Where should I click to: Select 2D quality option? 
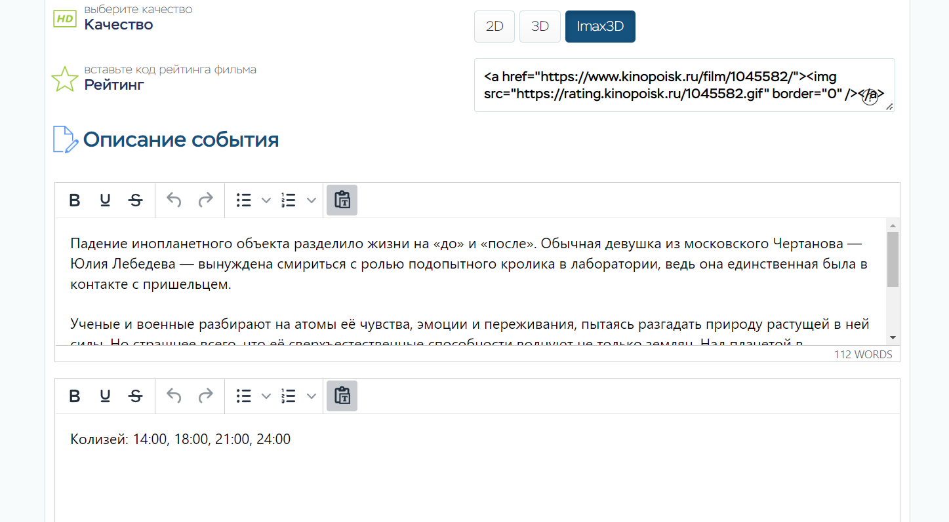coord(495,27)
